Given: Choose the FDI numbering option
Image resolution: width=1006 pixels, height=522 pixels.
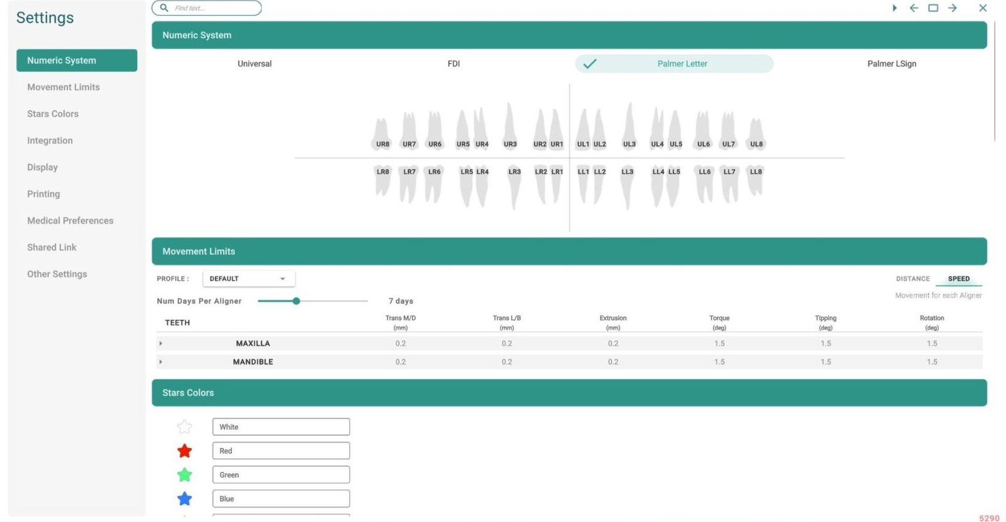Looking at the screenshot, I should (453, 63).
